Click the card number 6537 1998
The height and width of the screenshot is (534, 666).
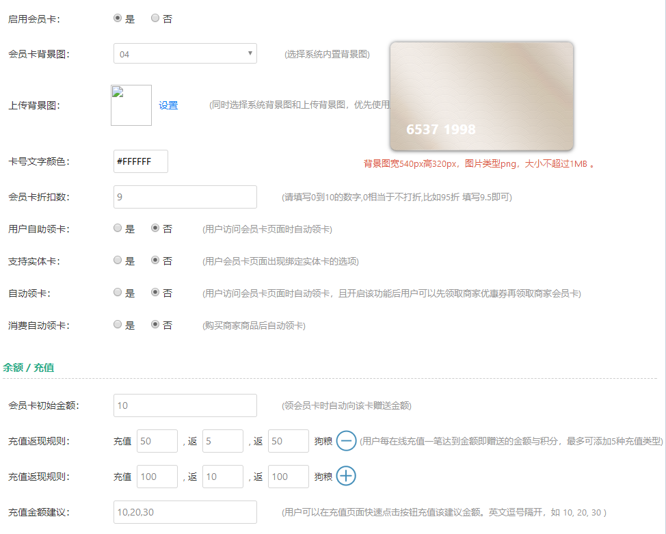441,129
